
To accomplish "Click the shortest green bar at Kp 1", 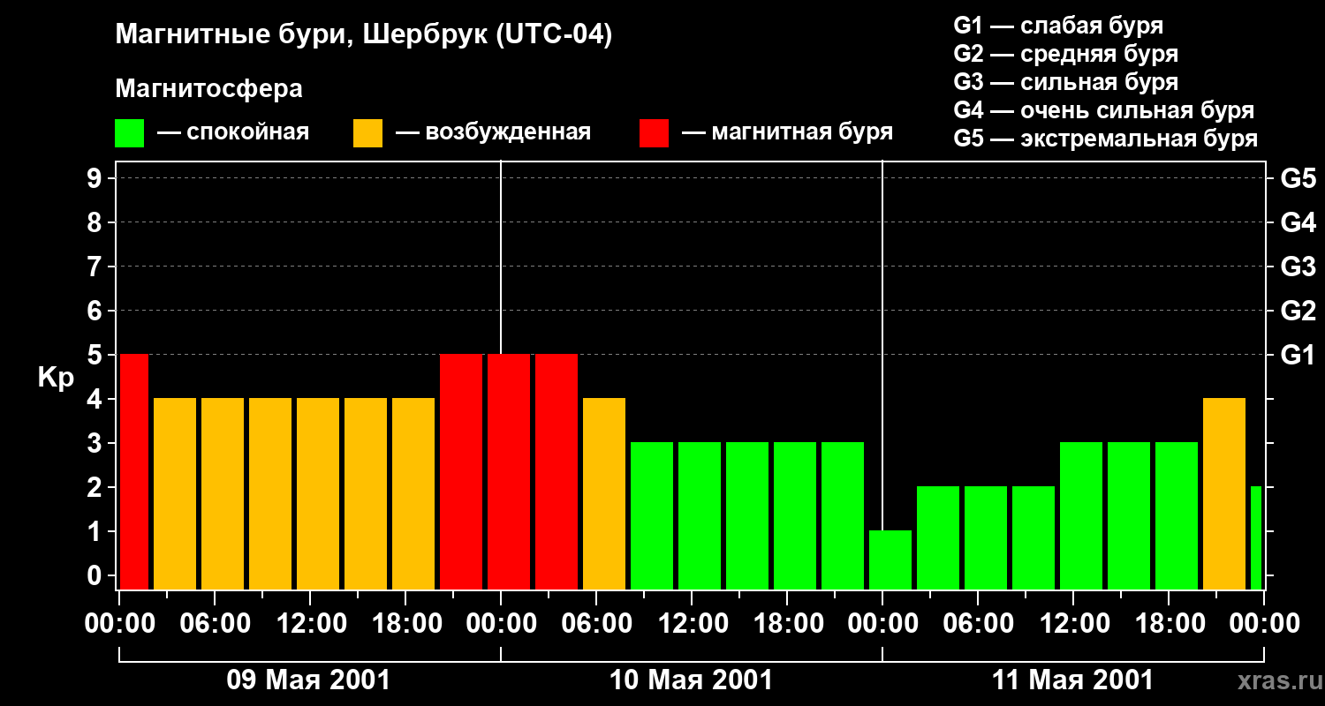I will click(x=890, y=560).
